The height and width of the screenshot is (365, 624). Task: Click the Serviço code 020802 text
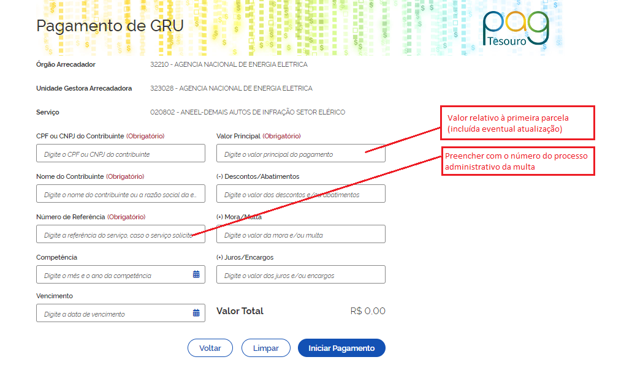coord(247,112)
